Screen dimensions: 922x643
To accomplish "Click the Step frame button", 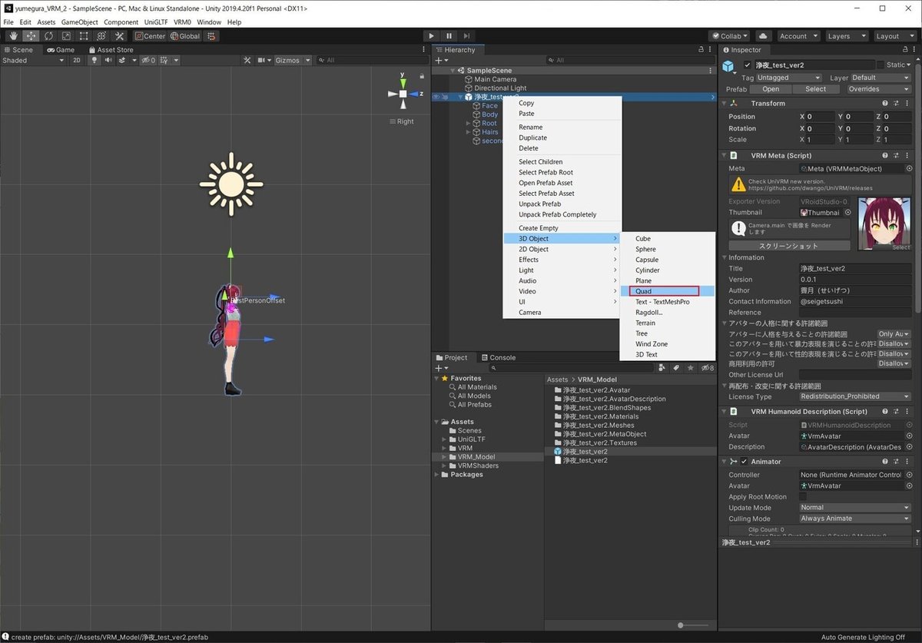I will point(466,36).
